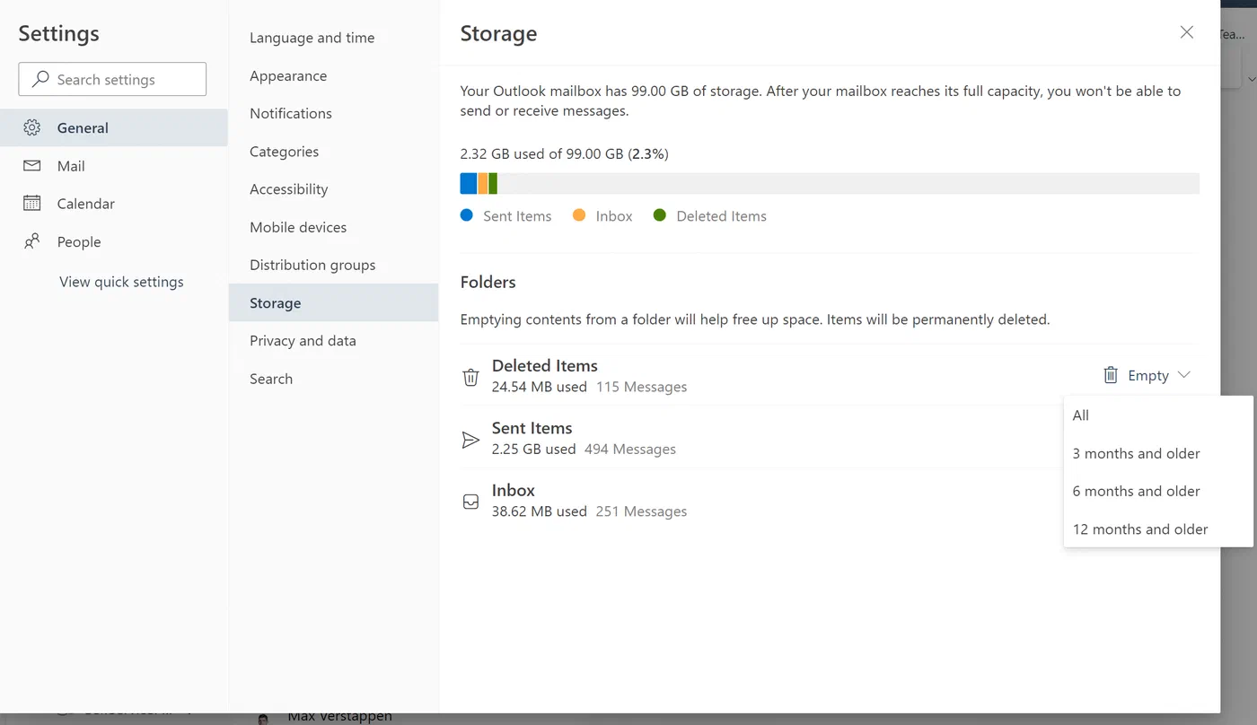Click orange Inbox storage bar segment
1257x725 pixels.
pos(483,183)
